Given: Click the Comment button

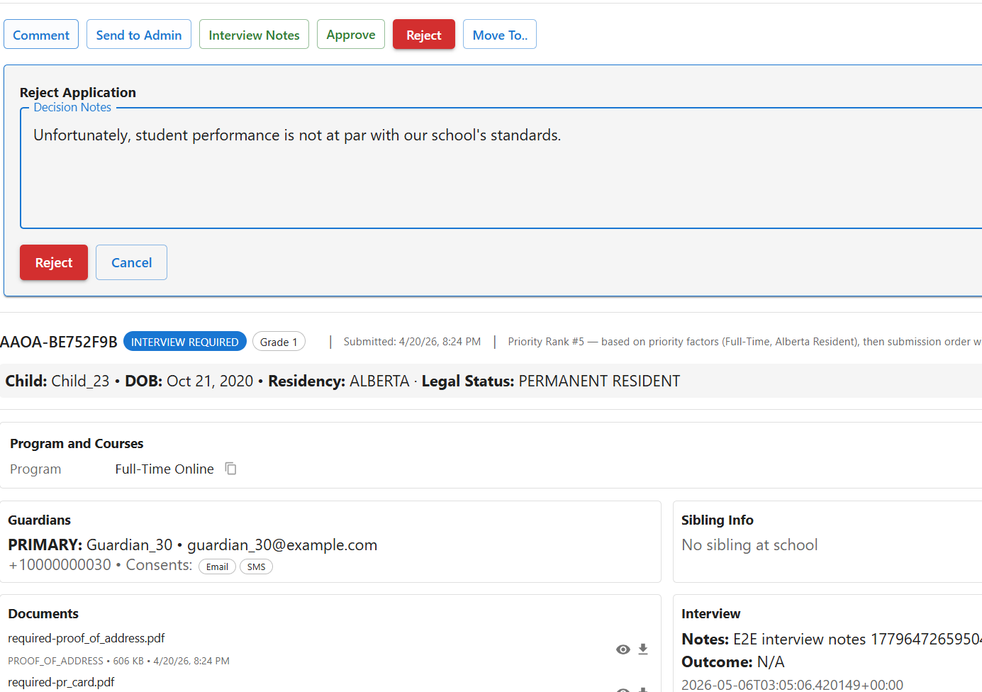Looking at the screenshot, I should [x=41, y=35].
